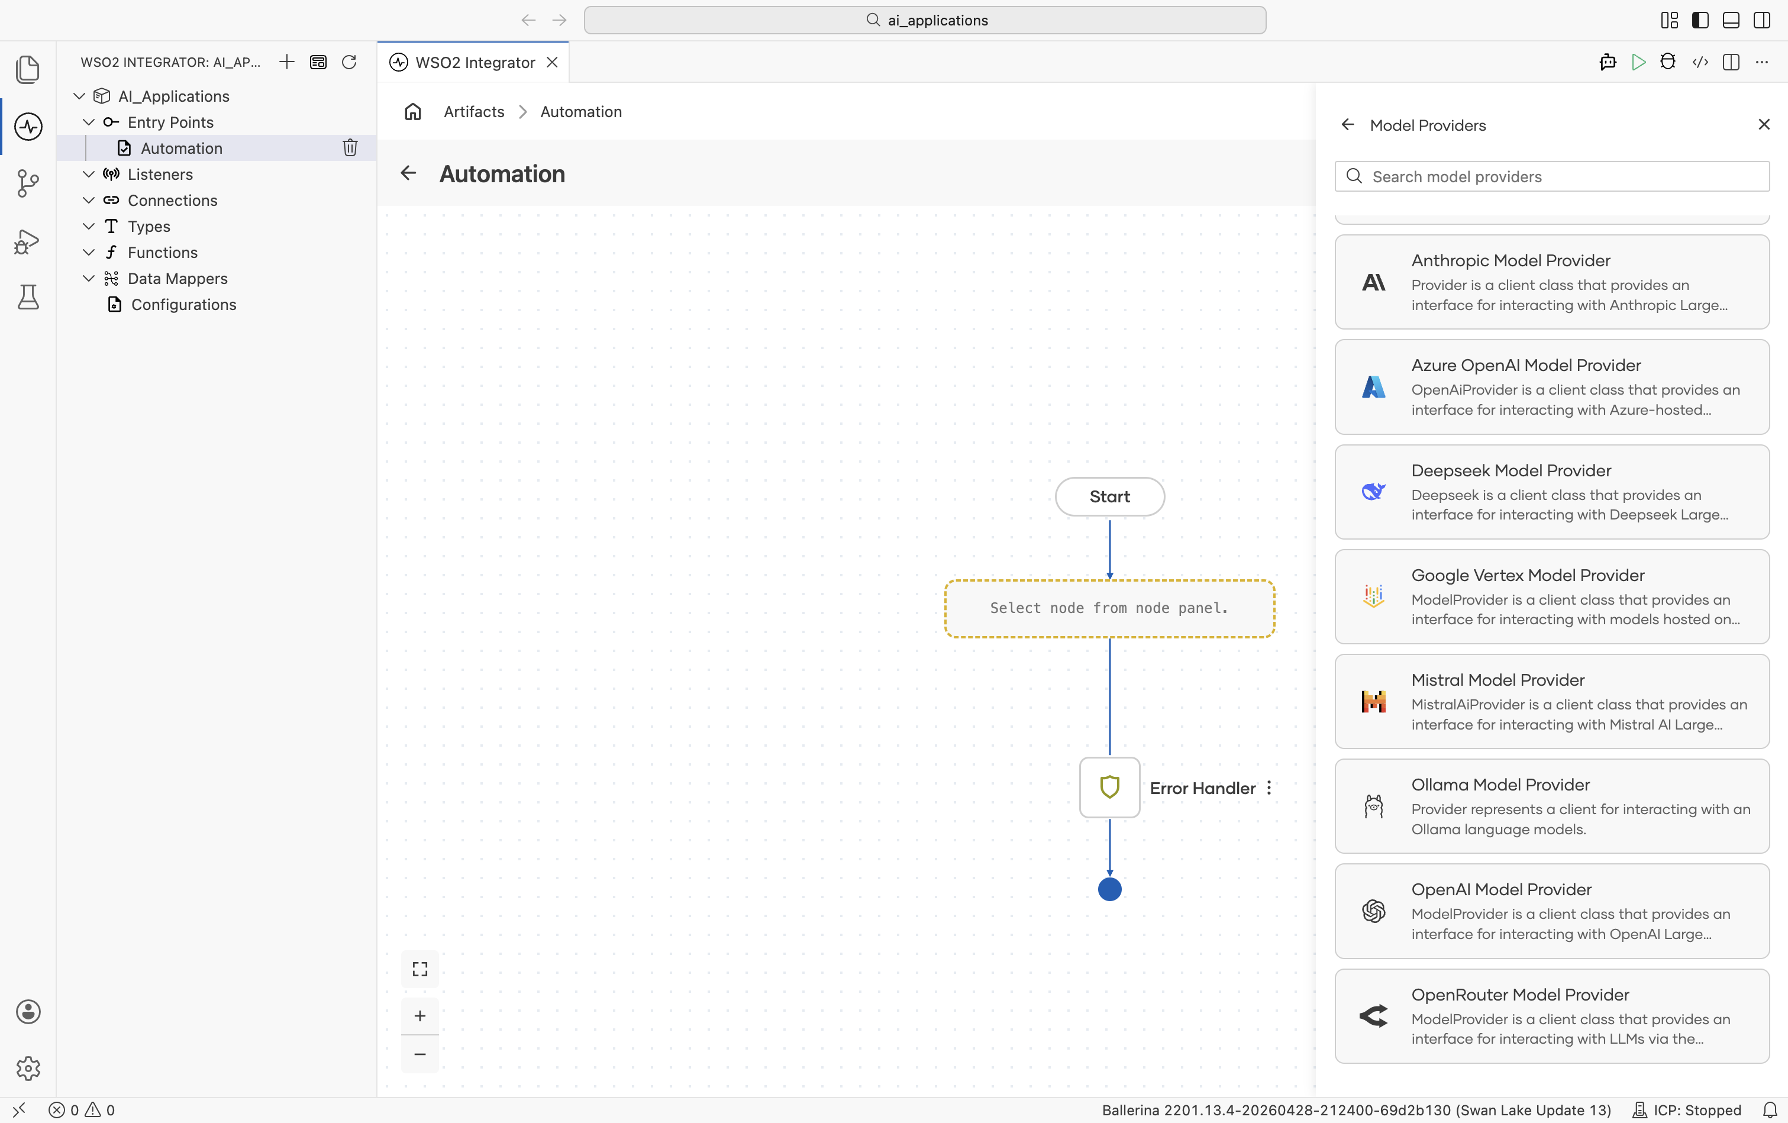Open the Accounts icon in activity bar
Image resolution: width=1788 pixels, height=1123 pixels.
[27, 1012]
